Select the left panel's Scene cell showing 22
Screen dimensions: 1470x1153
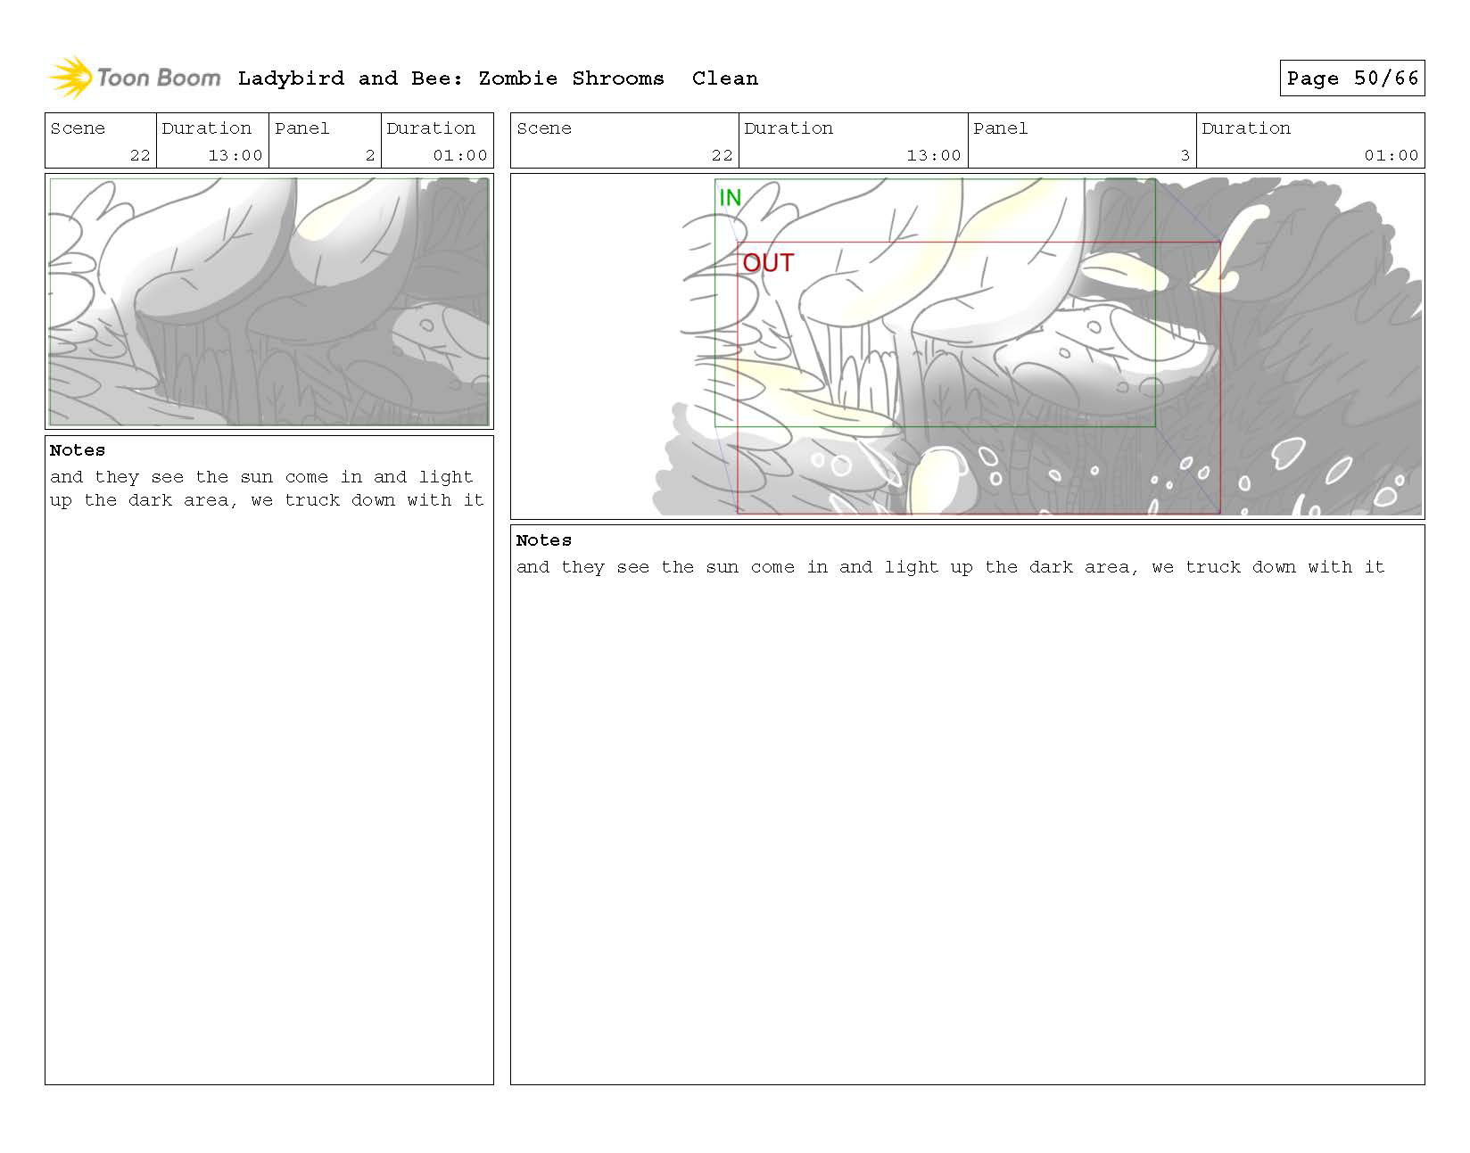pyautogui.click(x=101, y=141)
